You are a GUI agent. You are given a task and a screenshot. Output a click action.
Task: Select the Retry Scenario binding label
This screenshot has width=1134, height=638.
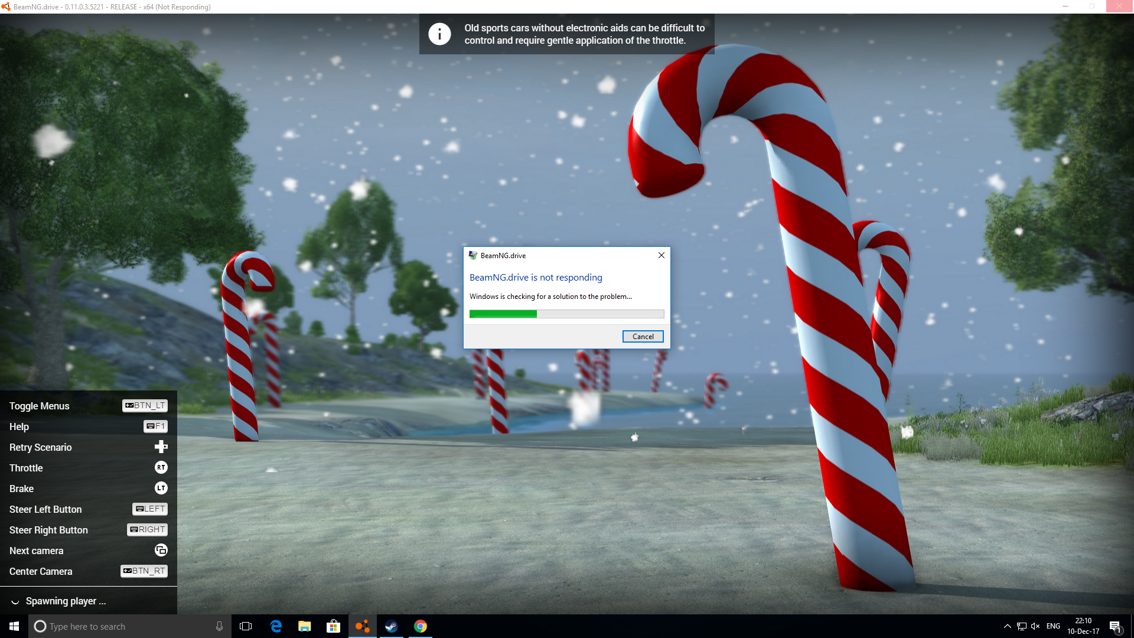[x=40, y=447]
